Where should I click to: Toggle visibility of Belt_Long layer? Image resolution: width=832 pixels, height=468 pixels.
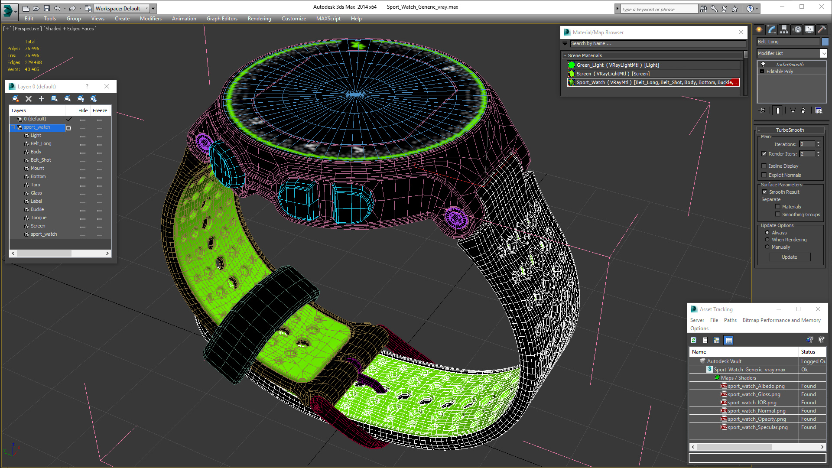[x=82, y=143]
